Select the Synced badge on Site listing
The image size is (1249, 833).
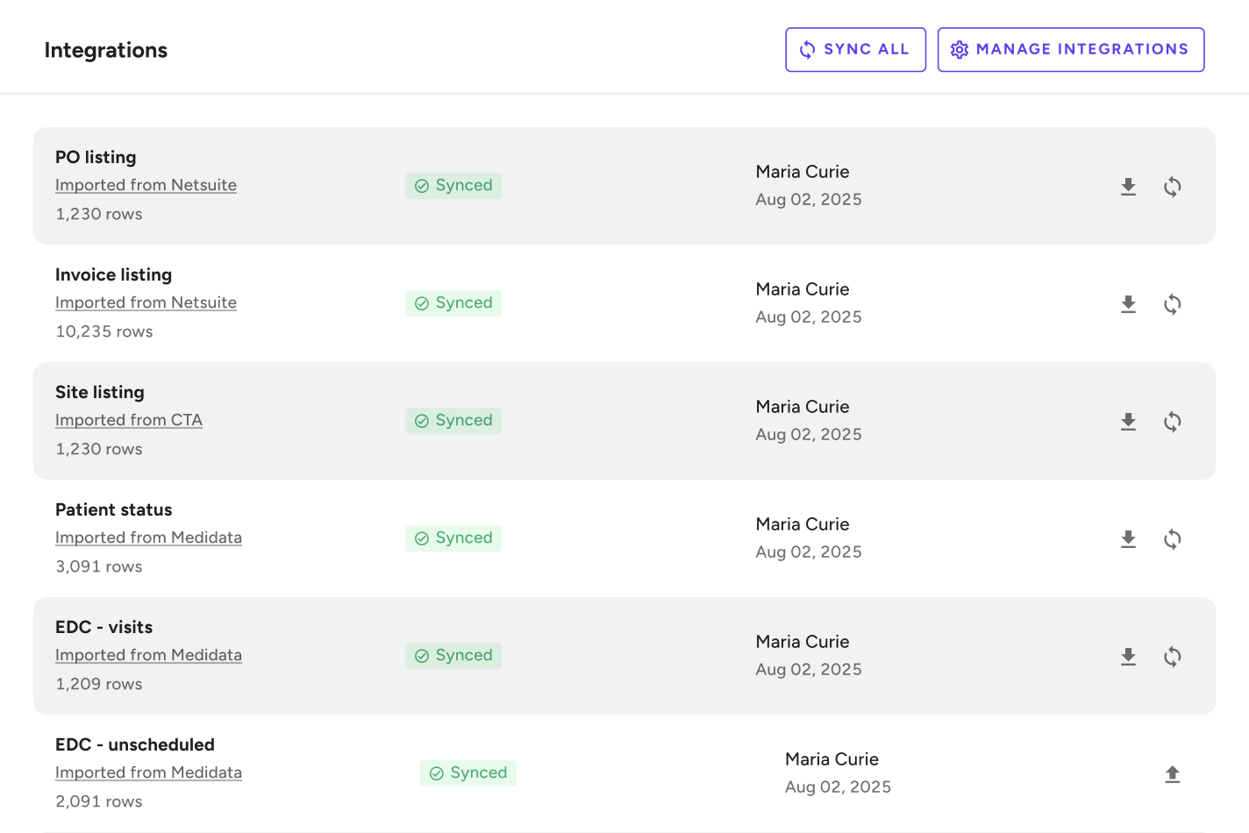pos(453,421)
